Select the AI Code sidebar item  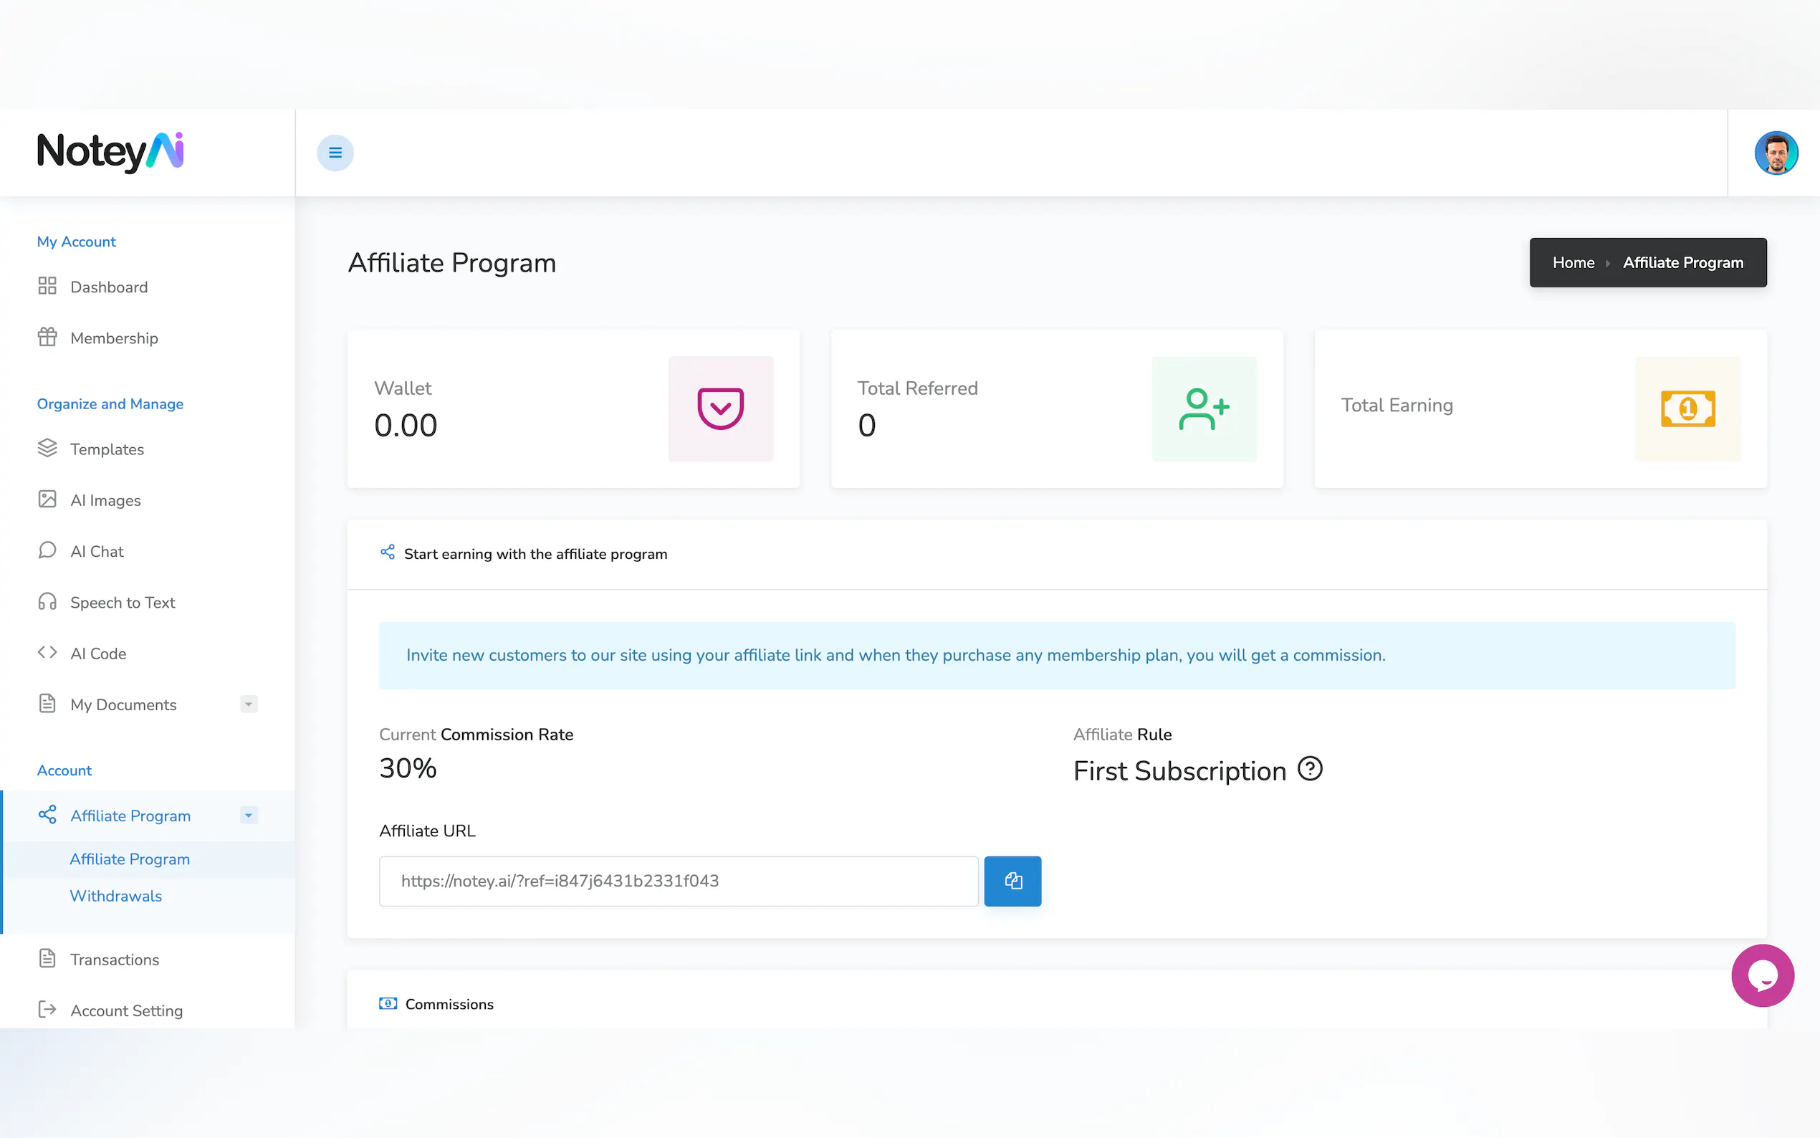point(98,654)
